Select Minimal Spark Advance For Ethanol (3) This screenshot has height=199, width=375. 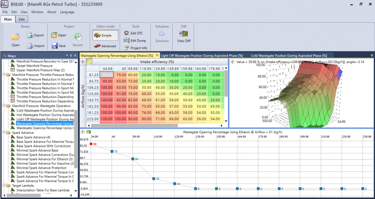point(44,159)
